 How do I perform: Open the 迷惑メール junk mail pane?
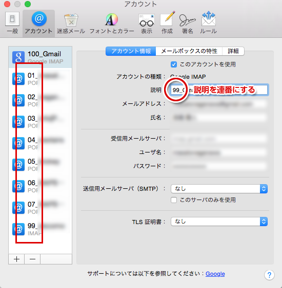pos(71,23)
